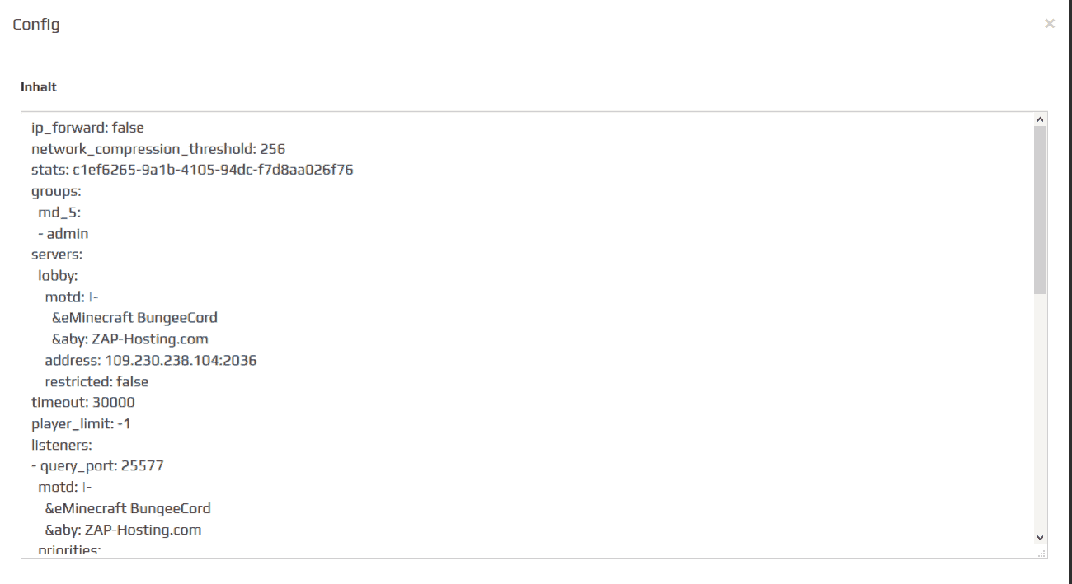Click the player_limit: -1 line
Screen dimensions: 1072x584
pos(81,423)
